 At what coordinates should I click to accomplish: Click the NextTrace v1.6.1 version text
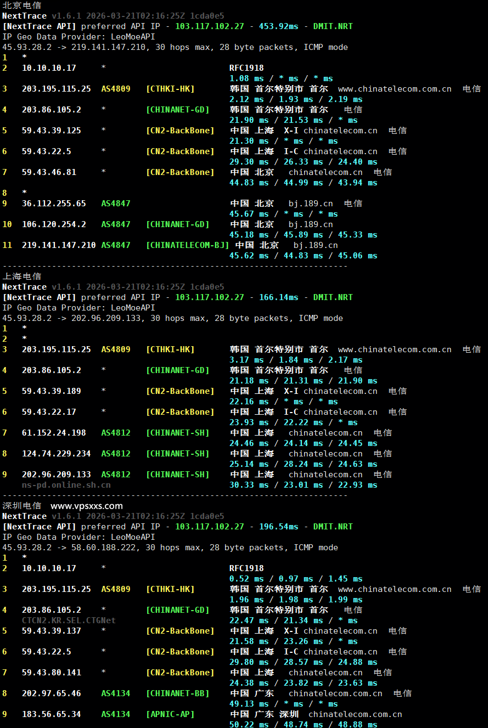pos(37,15)
